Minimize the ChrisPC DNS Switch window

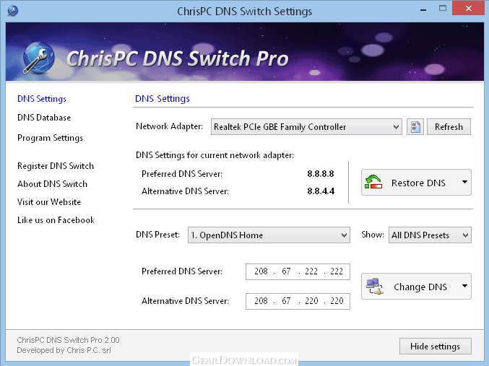click(423, 9)
